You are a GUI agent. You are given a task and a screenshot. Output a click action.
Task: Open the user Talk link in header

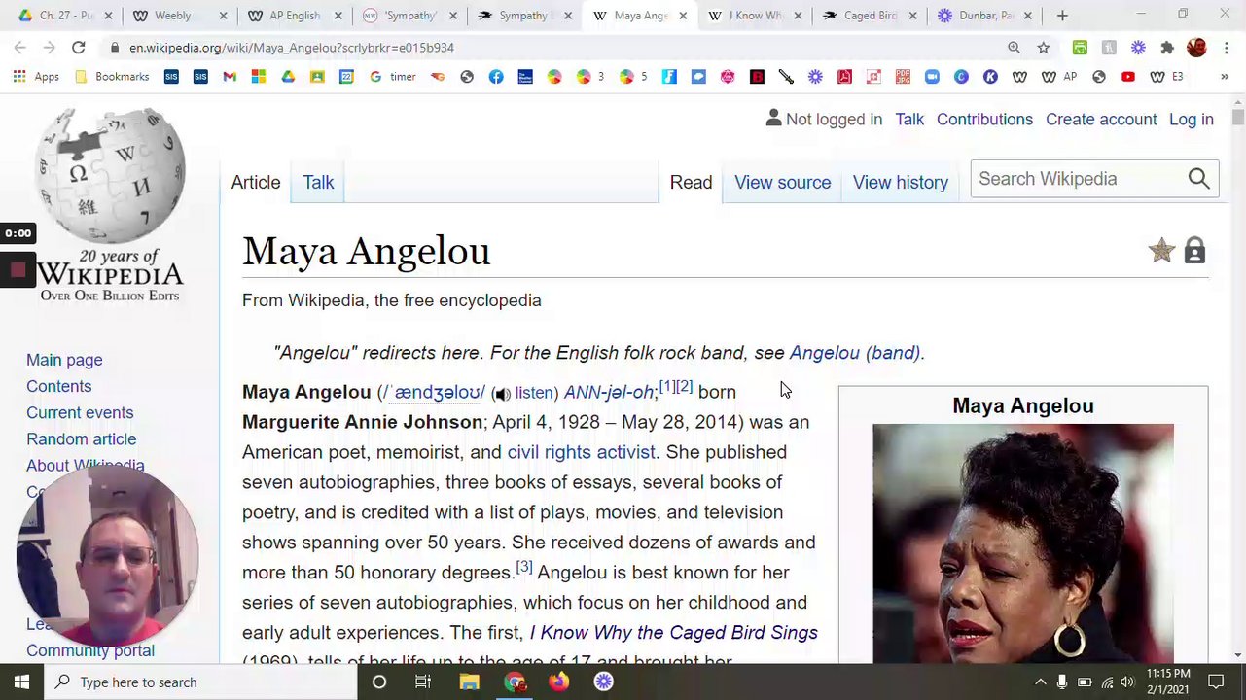[909, 120]
